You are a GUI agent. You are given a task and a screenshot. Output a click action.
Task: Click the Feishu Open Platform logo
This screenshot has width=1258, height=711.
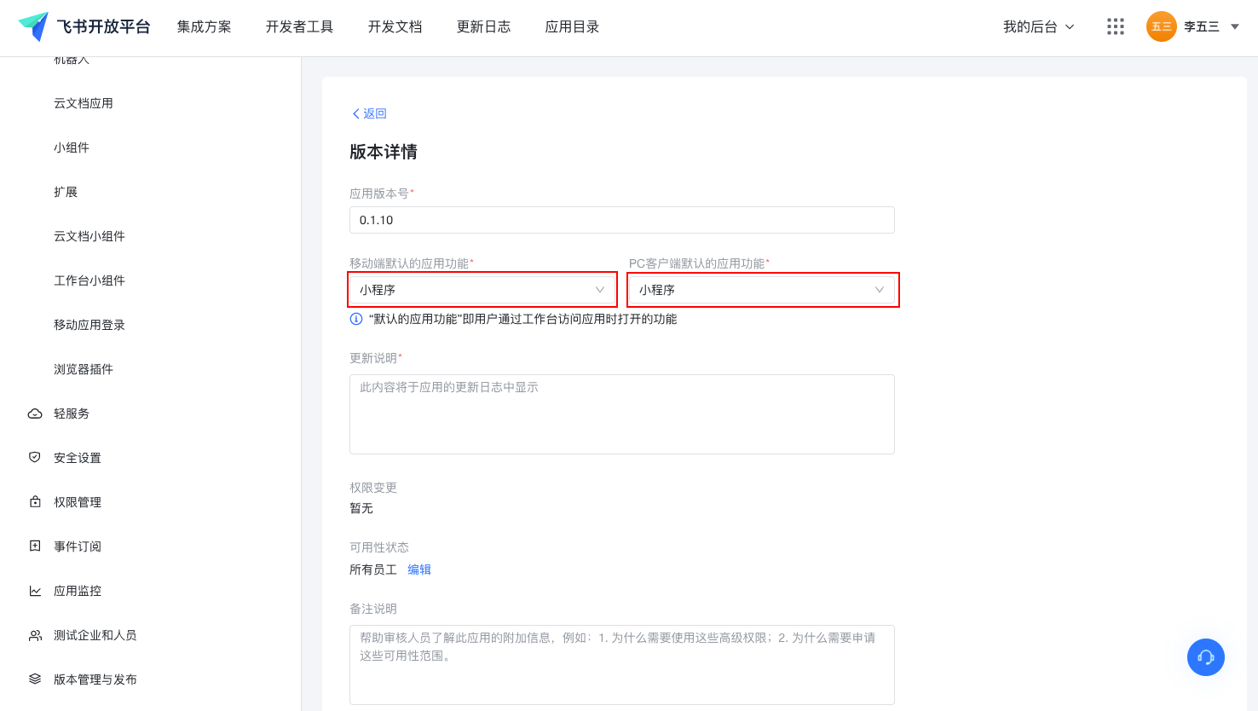pyautogui.click(x=84, y=26)
